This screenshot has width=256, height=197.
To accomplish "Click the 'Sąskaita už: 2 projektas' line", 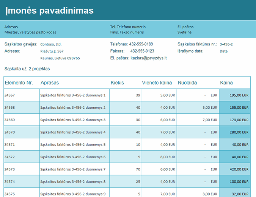I will point(27,69).
